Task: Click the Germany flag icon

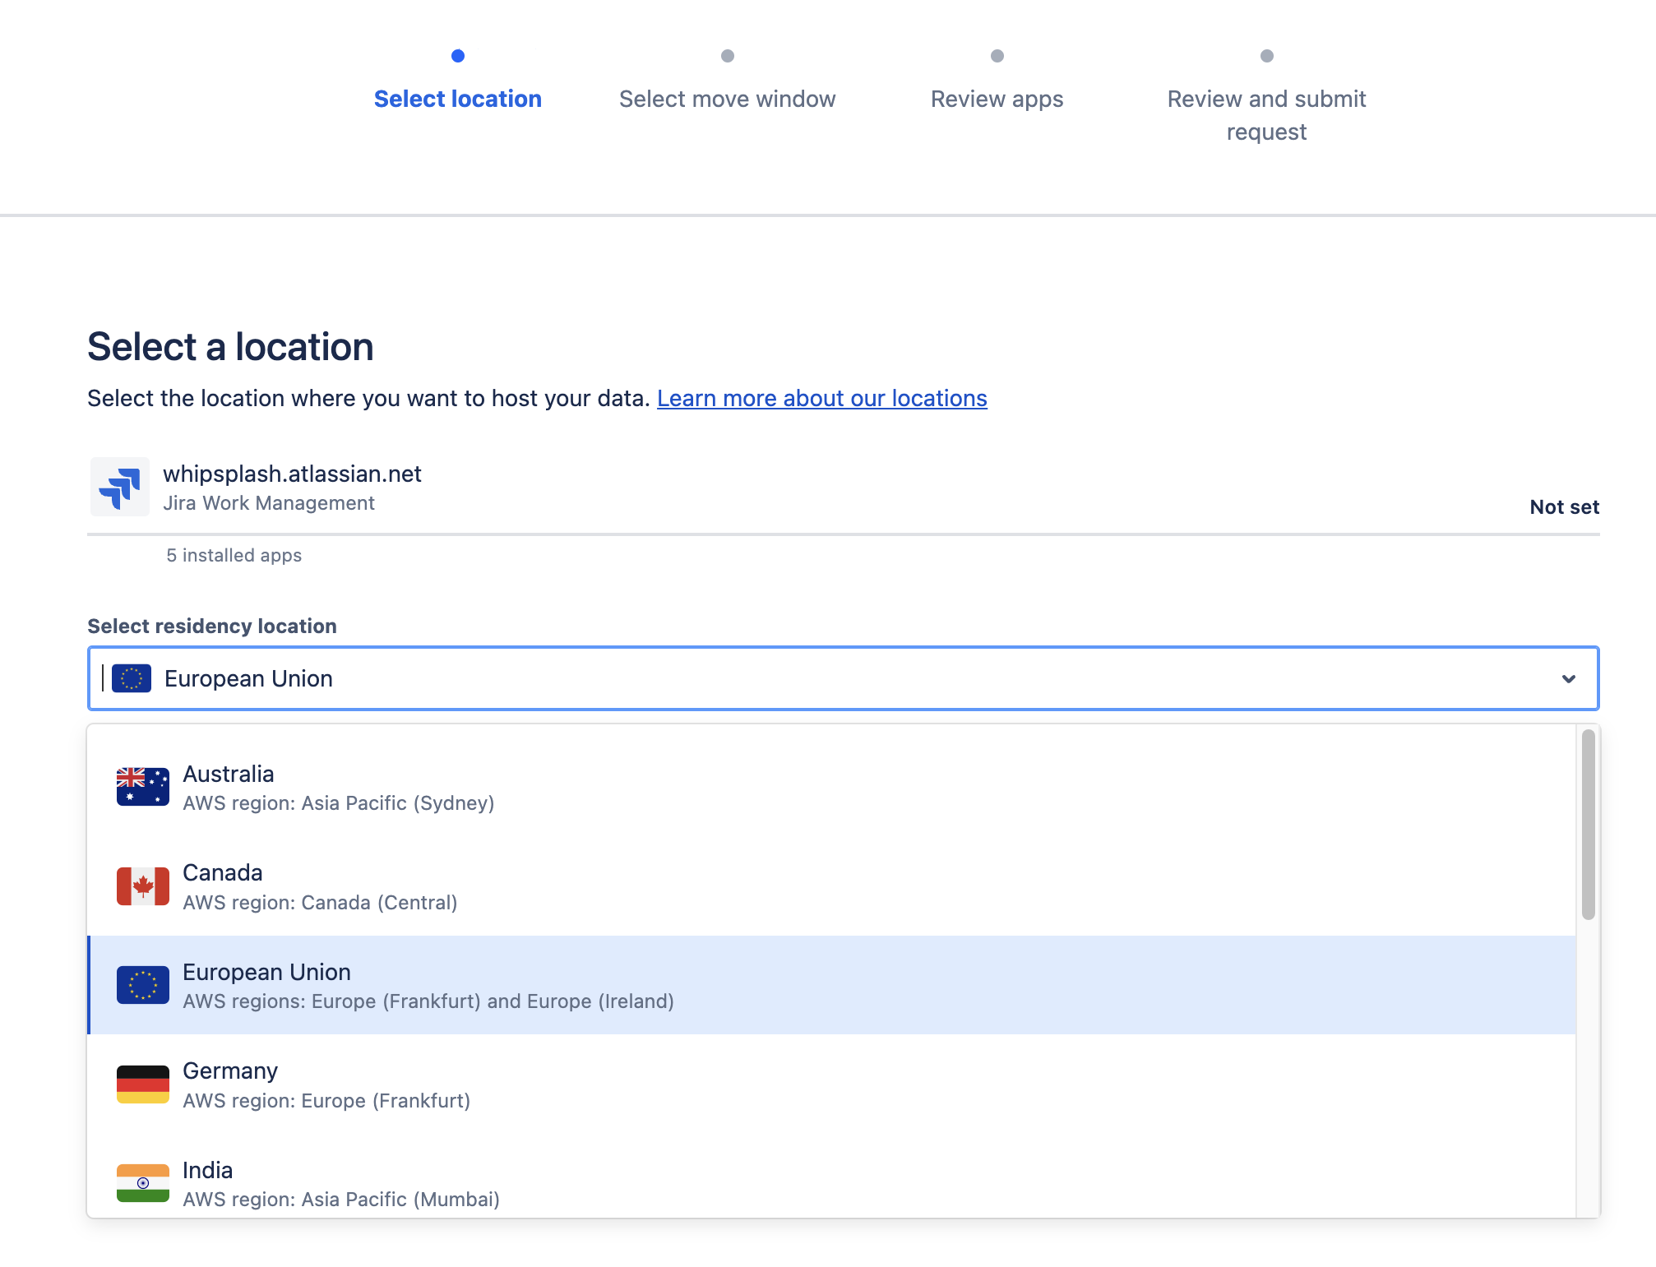Action: [142, 1084]
